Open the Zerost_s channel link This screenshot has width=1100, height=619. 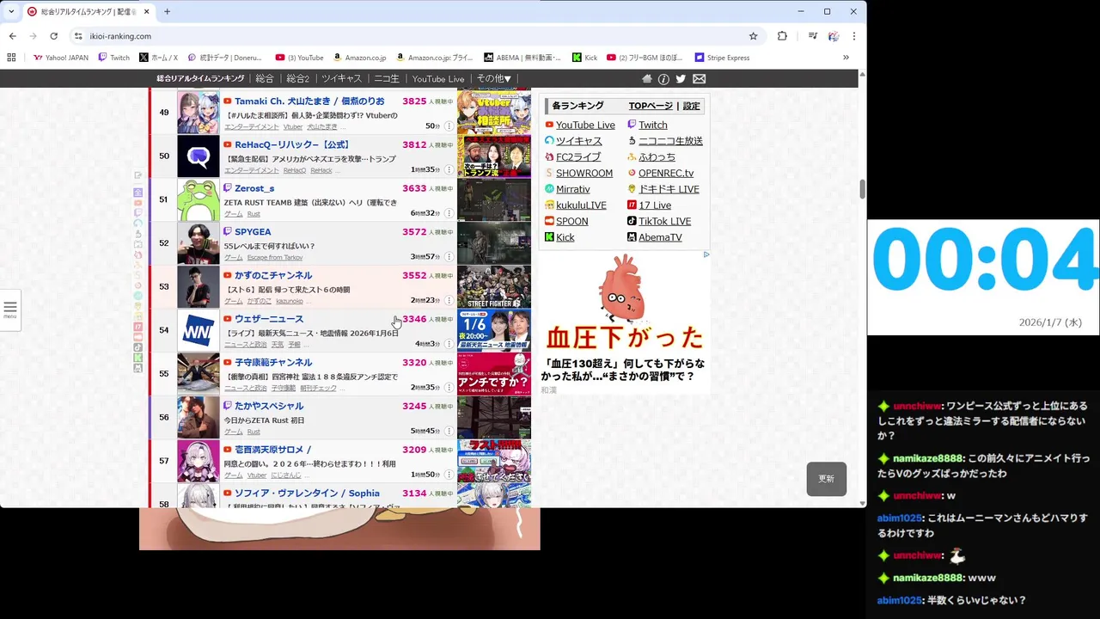point(254,188)
